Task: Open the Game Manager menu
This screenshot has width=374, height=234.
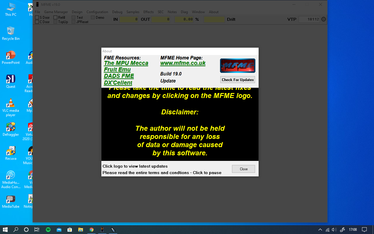Action: (x=56, y=12)
